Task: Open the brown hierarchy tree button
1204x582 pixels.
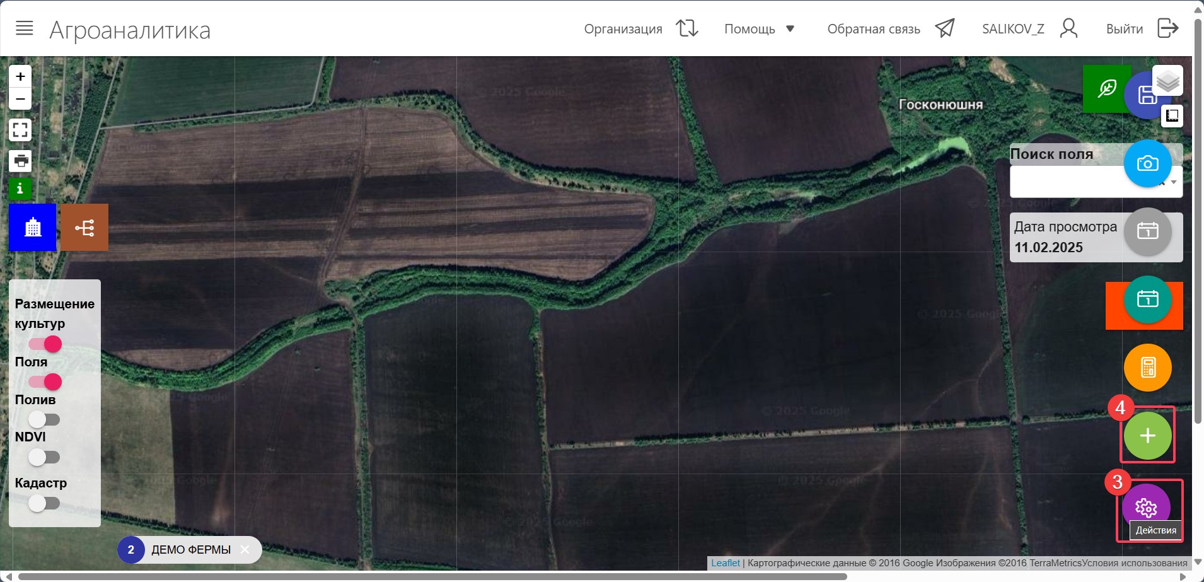Action: (84, 228)
